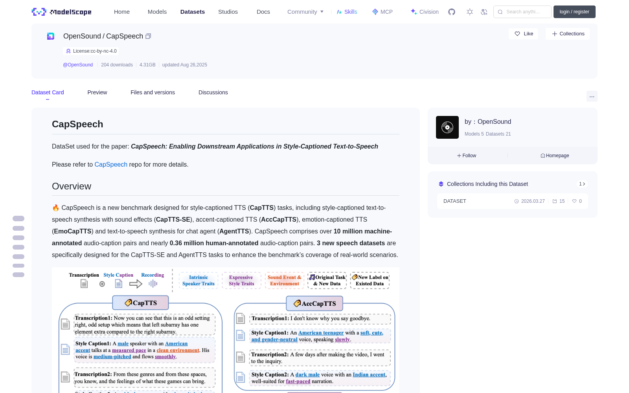Image resolution: width=629 pixels, height=393 pixels.
Task: Click the MCP diamond icon
Action: pos(375,12)
